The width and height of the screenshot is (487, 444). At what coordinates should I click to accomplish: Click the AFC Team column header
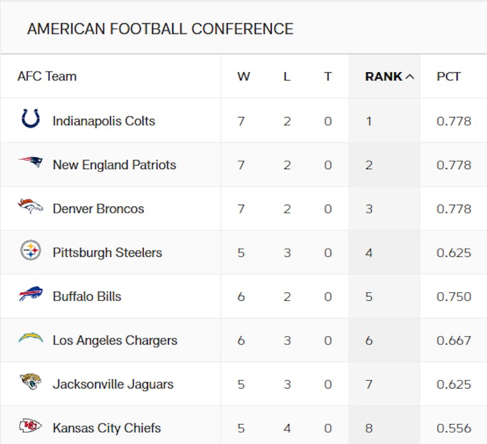[x=47, y=76]
